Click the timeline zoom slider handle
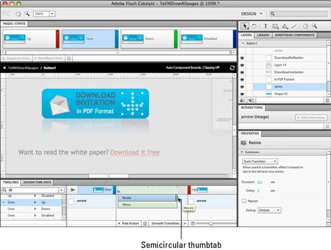Viewport: 331px width, 250px height. click(x=211, y=224)
